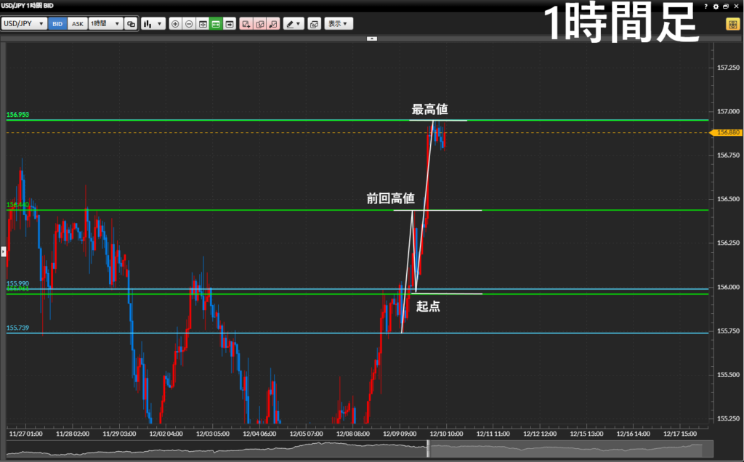Zoom in the chart with plus icon
The image size is (744, 462).
175,24
